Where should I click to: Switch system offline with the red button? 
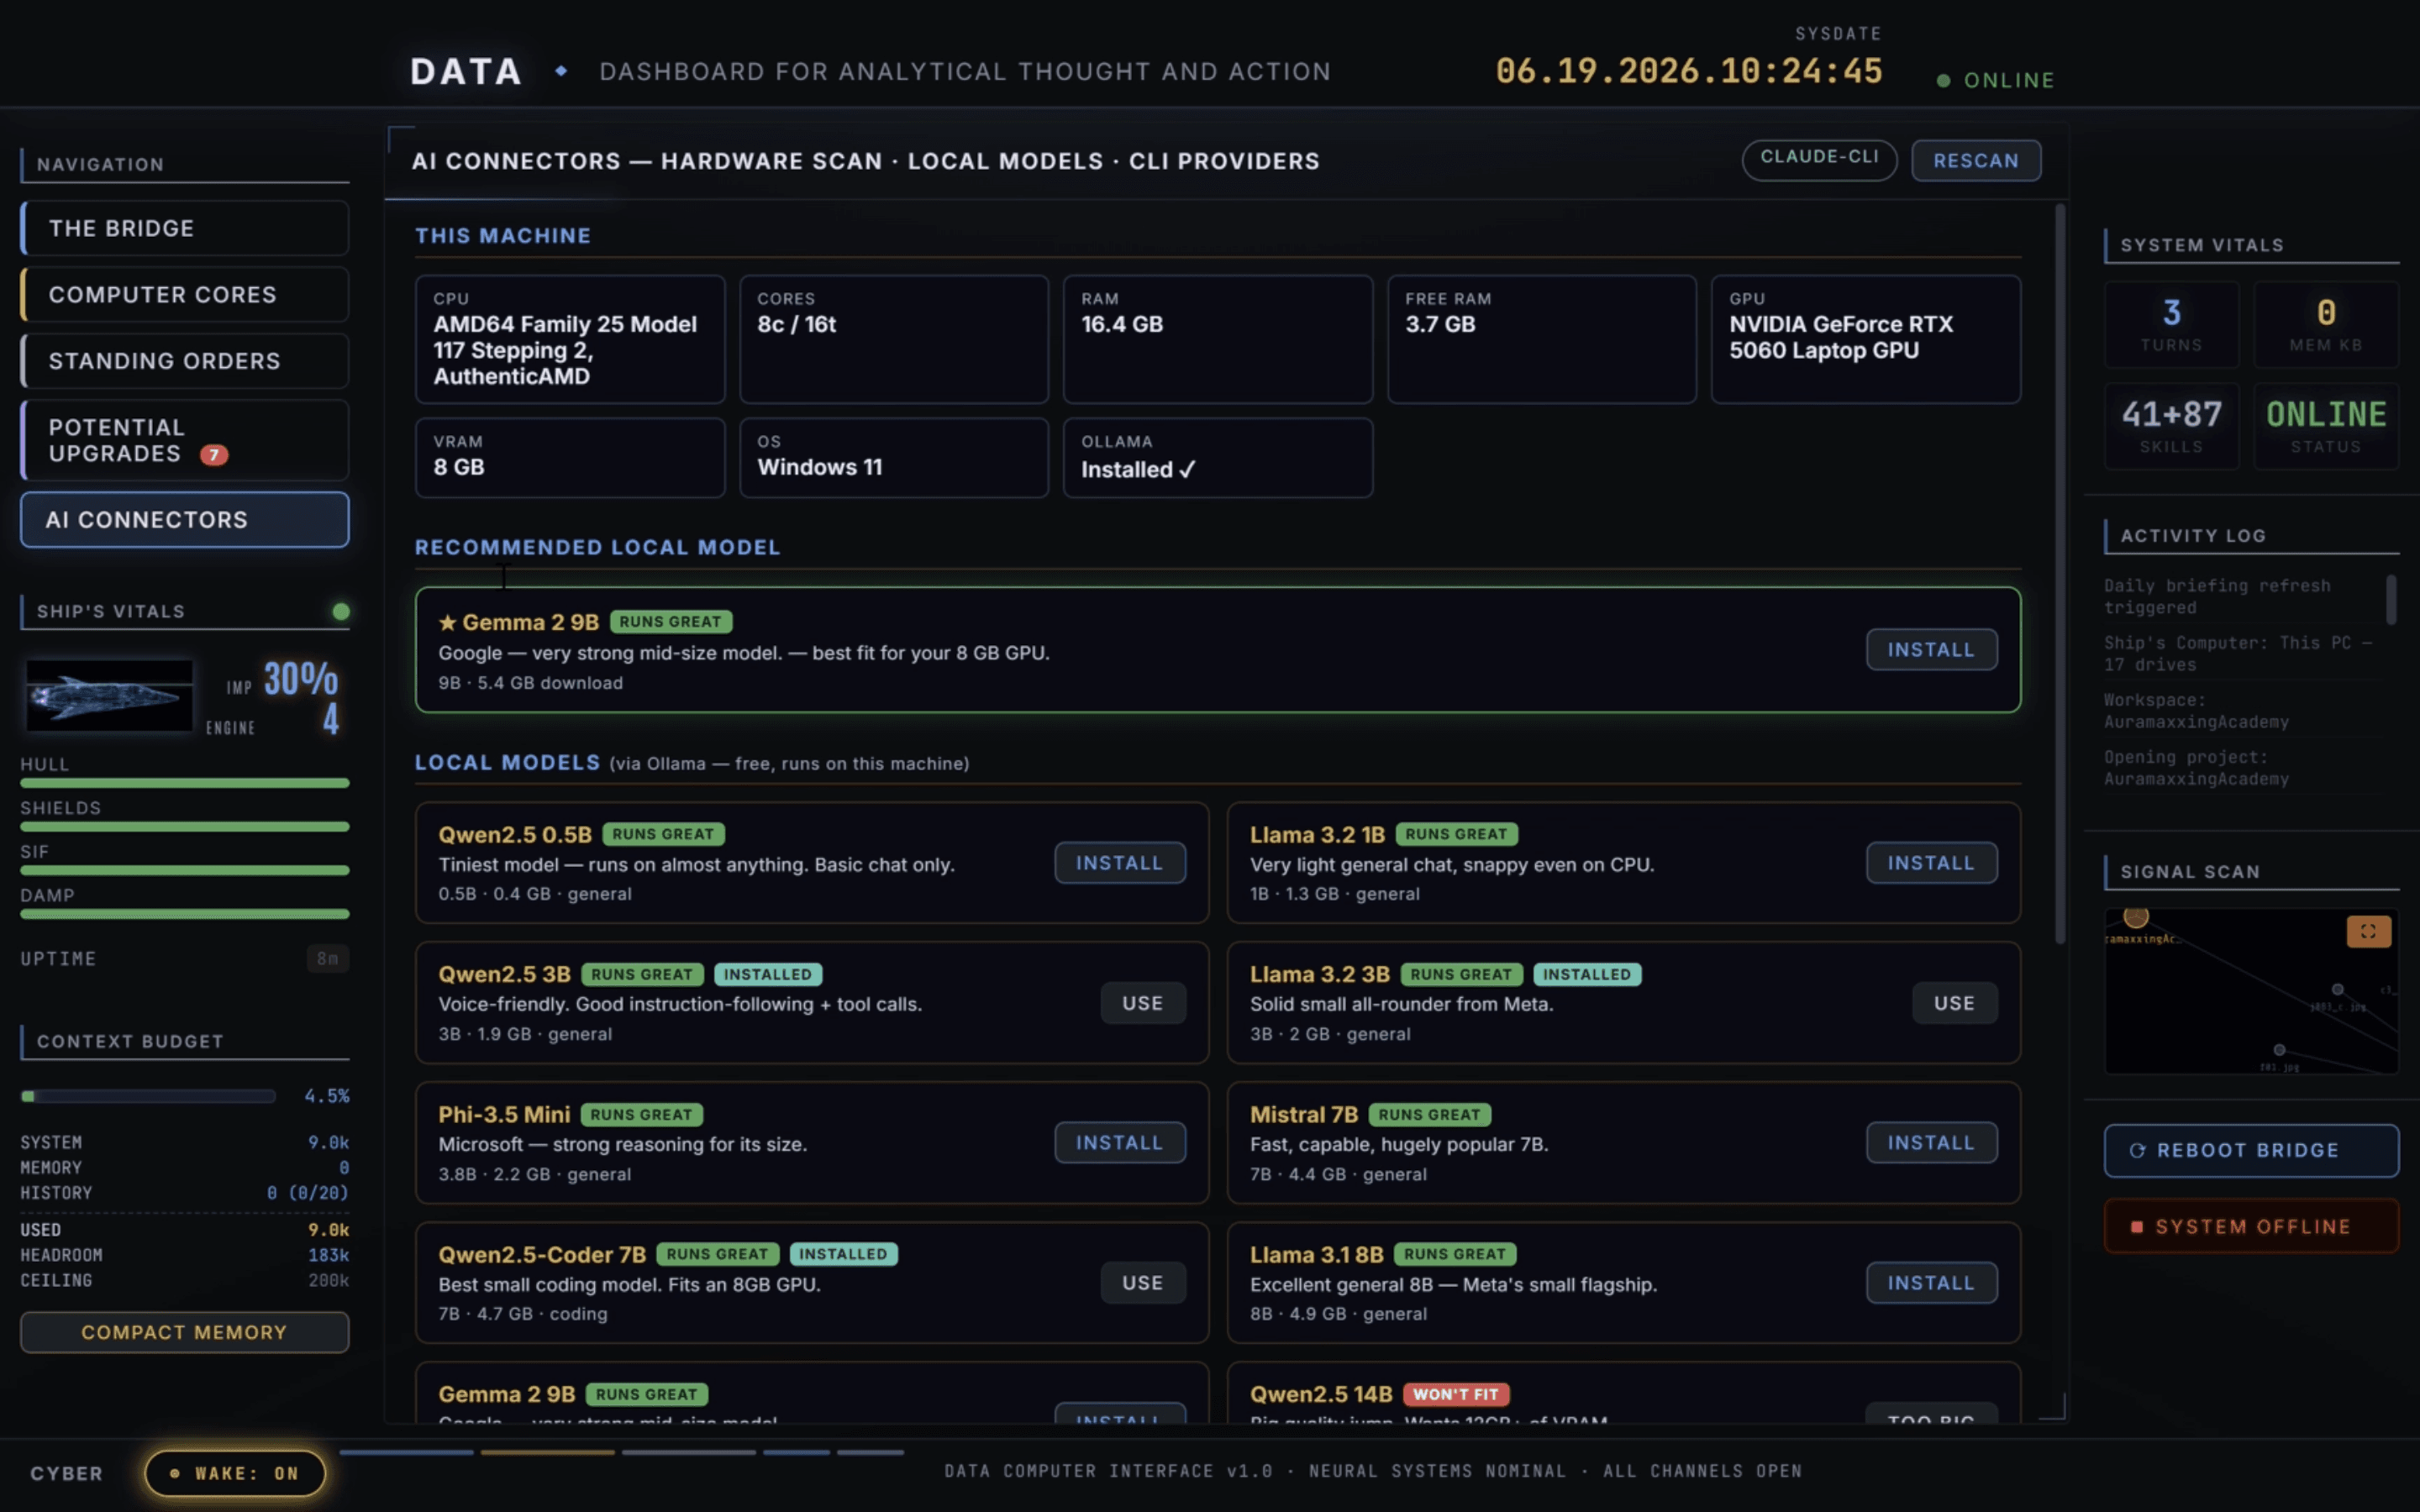(x=2251, y=1226)
